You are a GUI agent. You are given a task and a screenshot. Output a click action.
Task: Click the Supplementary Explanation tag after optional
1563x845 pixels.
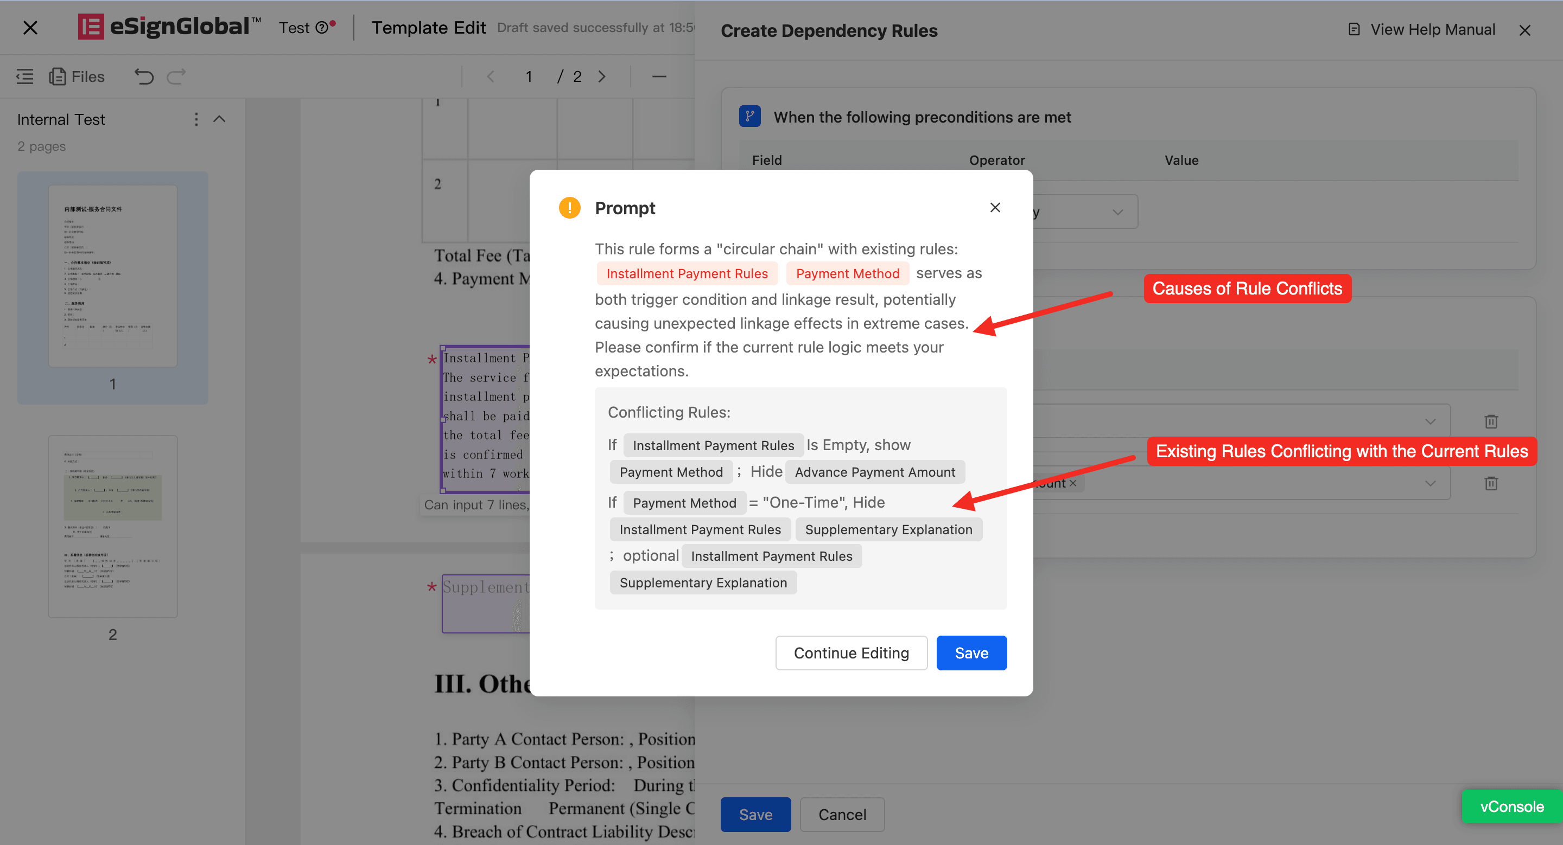pos(703,582)
